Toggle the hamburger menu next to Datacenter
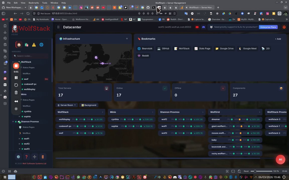Image resolution: width=289 pixels, height=180 pixels. coord(58,27)
